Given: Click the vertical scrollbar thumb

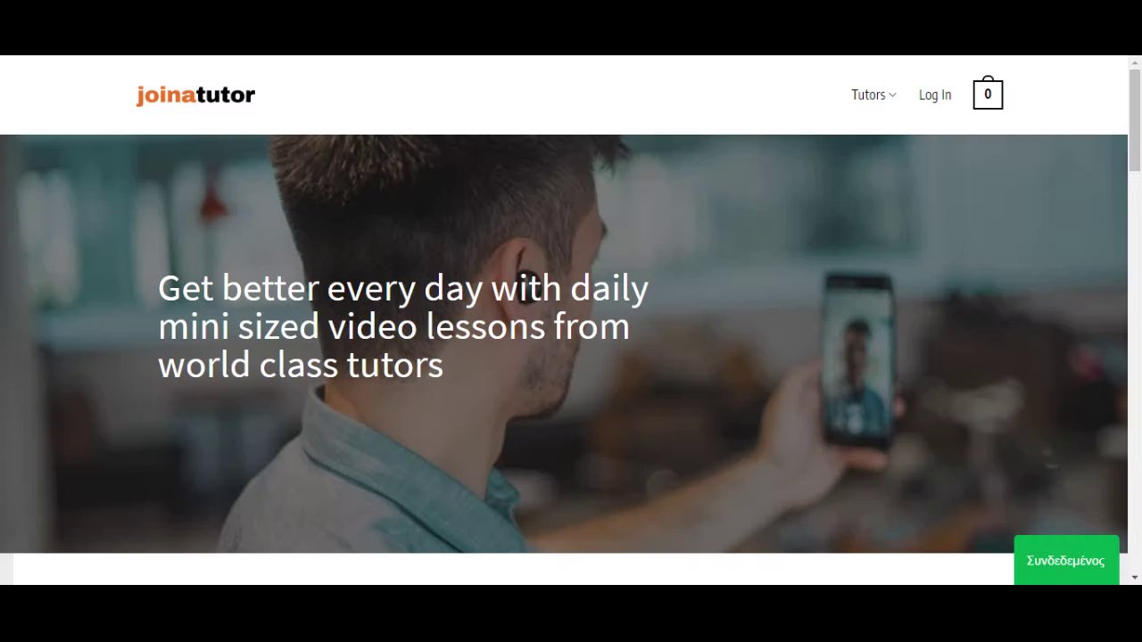Looking at the screenshot, I should (1135, 119).
